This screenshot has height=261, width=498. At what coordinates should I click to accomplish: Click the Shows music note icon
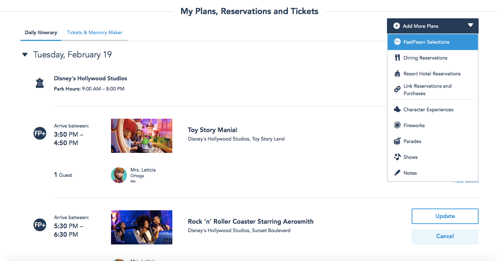click(x=397, y=157)
